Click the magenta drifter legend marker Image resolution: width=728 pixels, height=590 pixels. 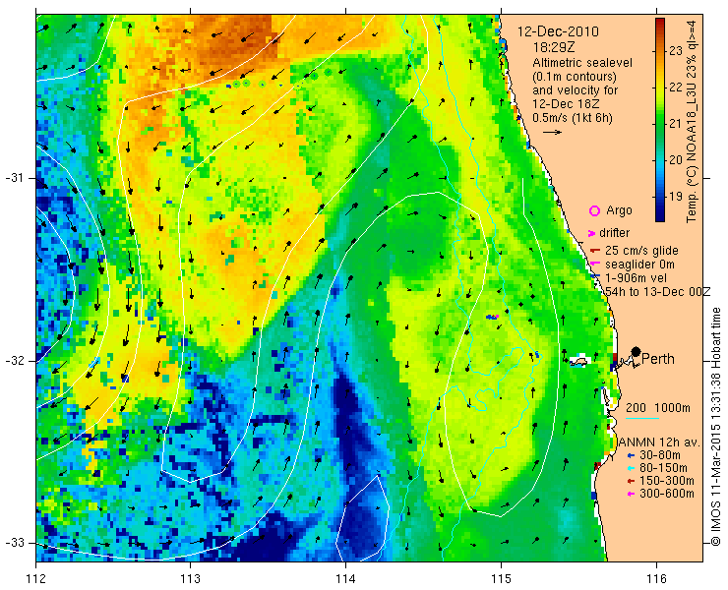(x=591, y=233)
